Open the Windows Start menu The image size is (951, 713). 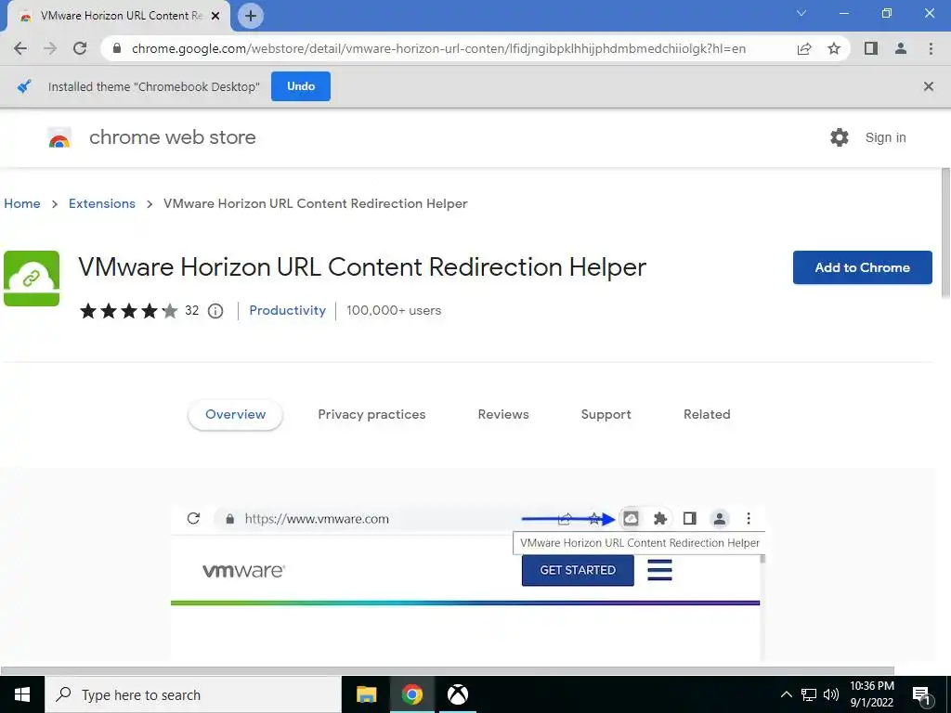pos(22,694)
